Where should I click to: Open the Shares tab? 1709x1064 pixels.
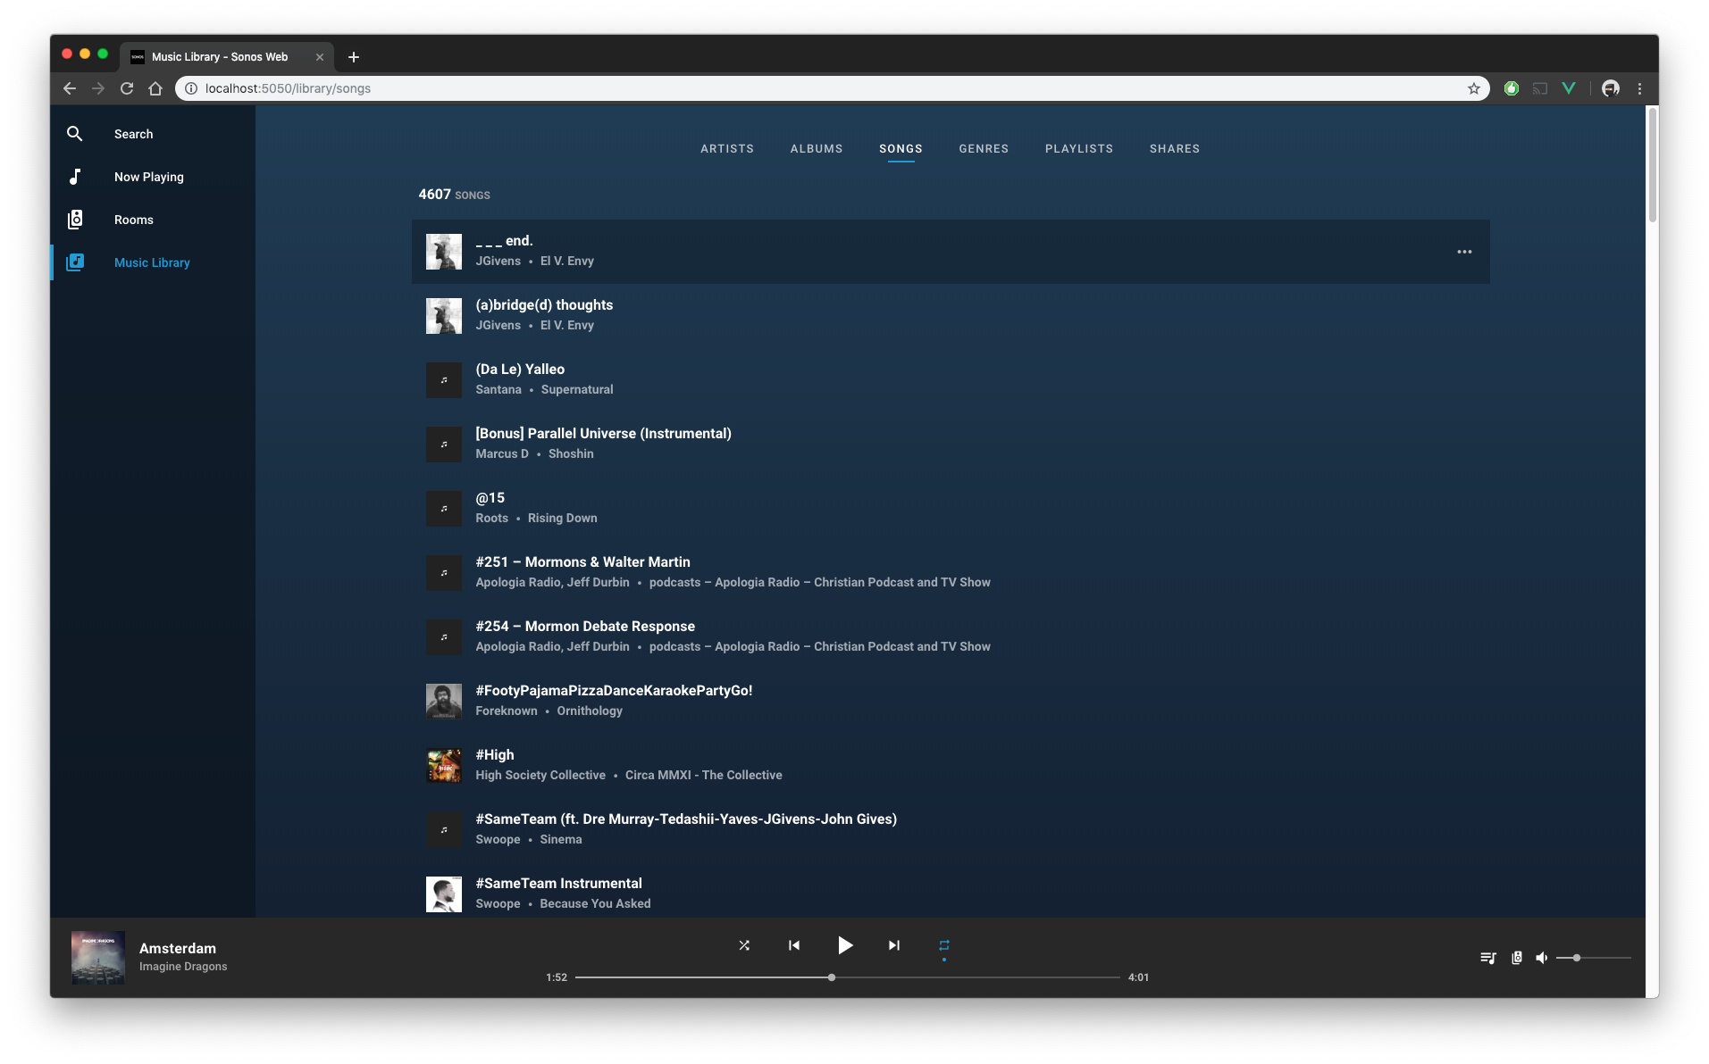(1175, 149)
